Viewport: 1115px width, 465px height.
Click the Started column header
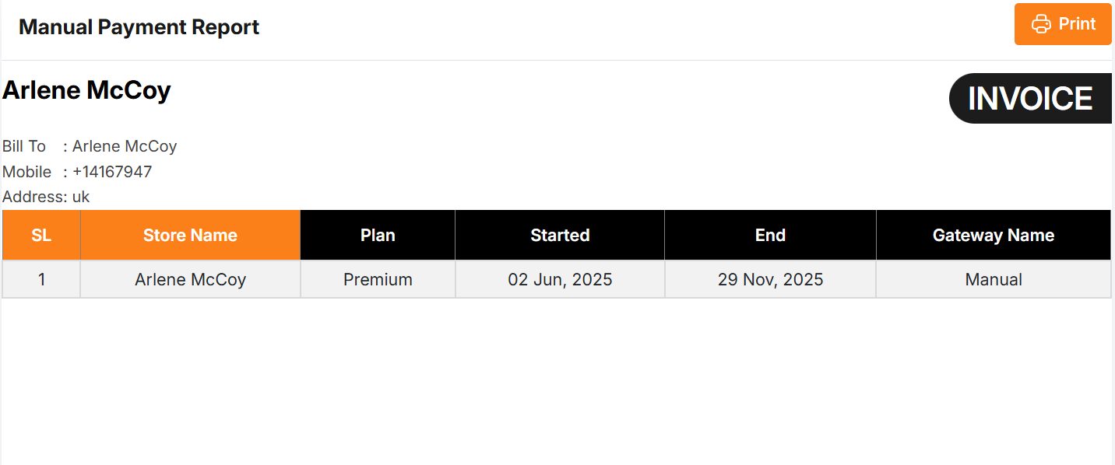coord(560,235)
